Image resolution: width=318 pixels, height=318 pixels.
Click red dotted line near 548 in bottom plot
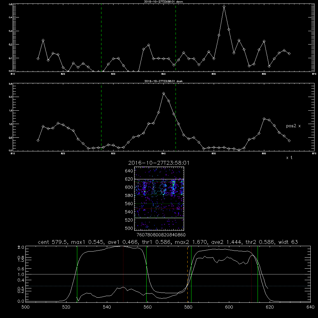[123, 274]
